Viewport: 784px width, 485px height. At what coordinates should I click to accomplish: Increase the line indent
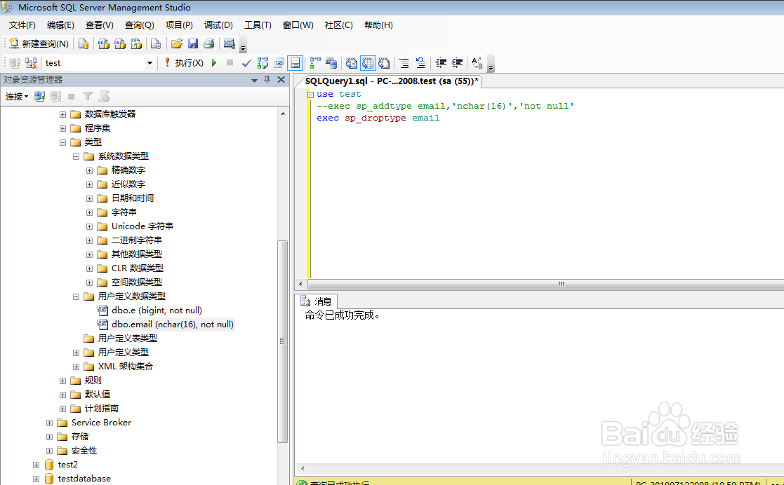(457, 63)
